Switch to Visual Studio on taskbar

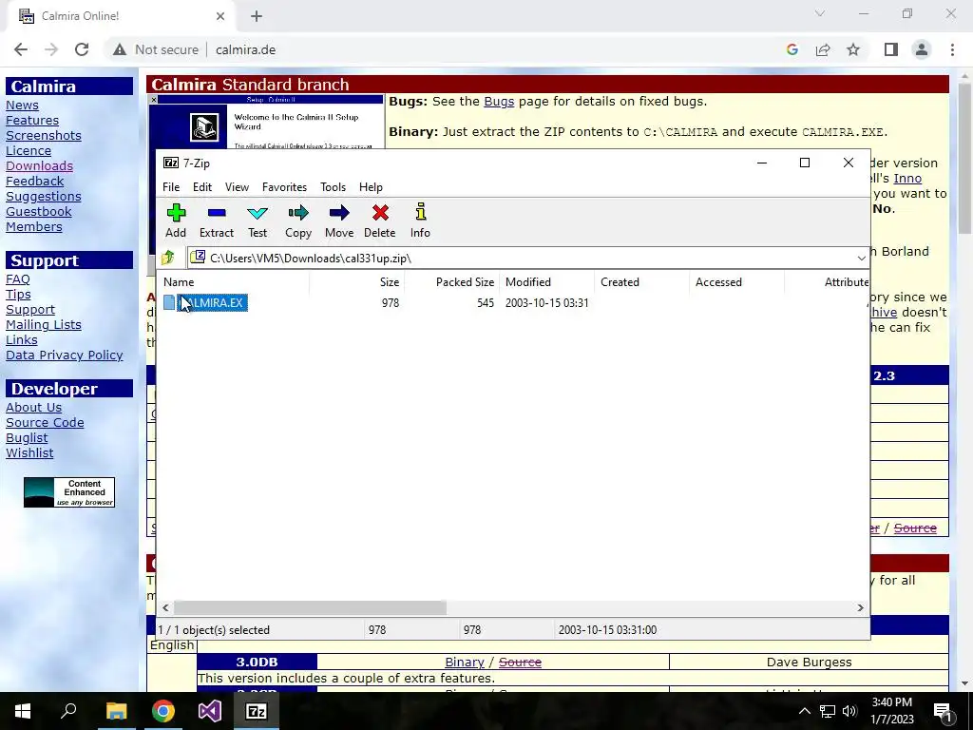tap(210, 711)
